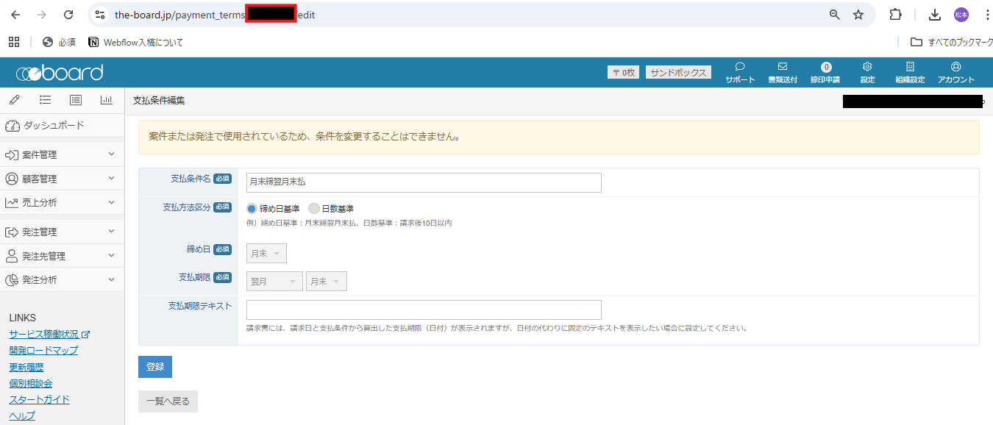
Task: Open 捺印申請 from the header
Action: click(825, 72)
